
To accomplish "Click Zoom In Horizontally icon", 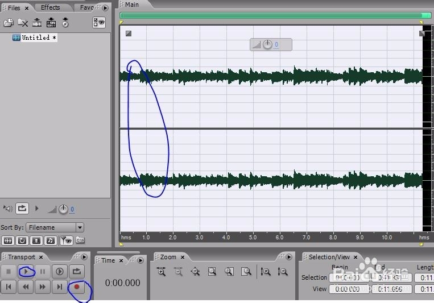I will (x=161, y=272).
